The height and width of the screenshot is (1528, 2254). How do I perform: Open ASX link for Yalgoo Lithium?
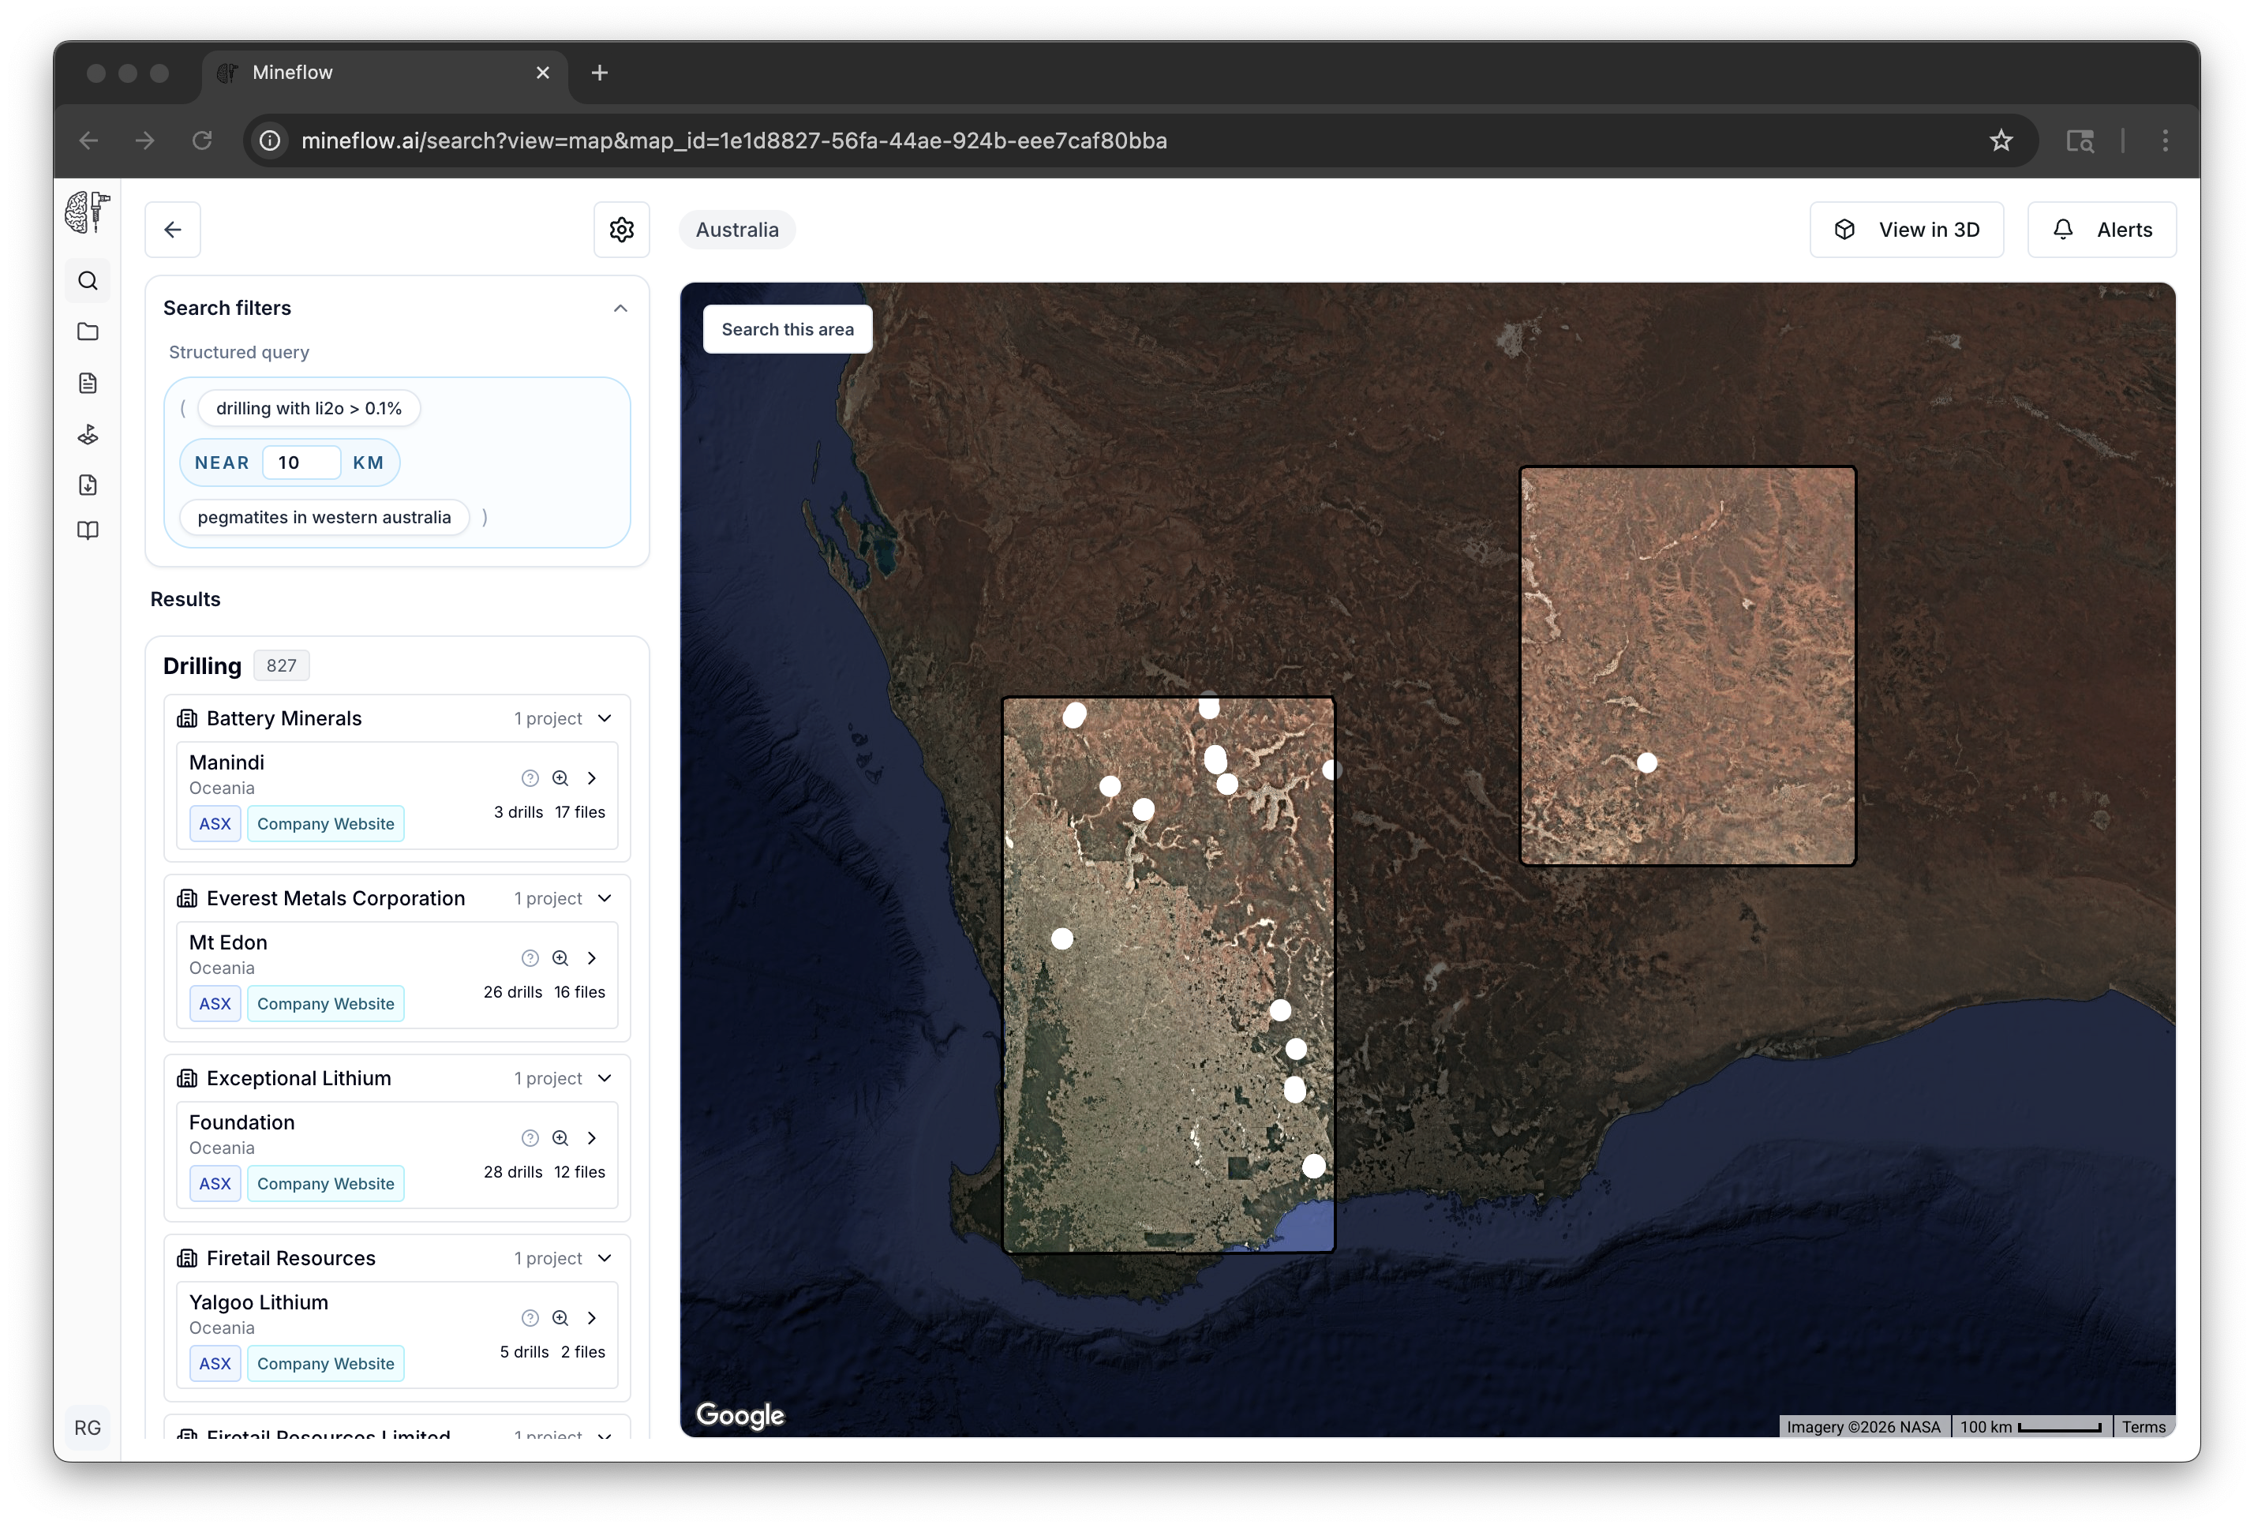click(x=215, y=1363)
